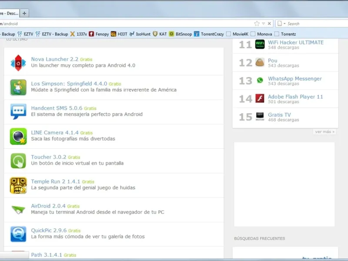This screenshot has width=348, height=261.
Task: Open the Fenopy bookmark
Action: click(99, 34)
